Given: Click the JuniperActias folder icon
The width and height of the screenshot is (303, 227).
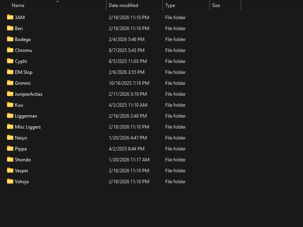Looking at the screenshot, I should pyautogui.click(x=10, y=94).
